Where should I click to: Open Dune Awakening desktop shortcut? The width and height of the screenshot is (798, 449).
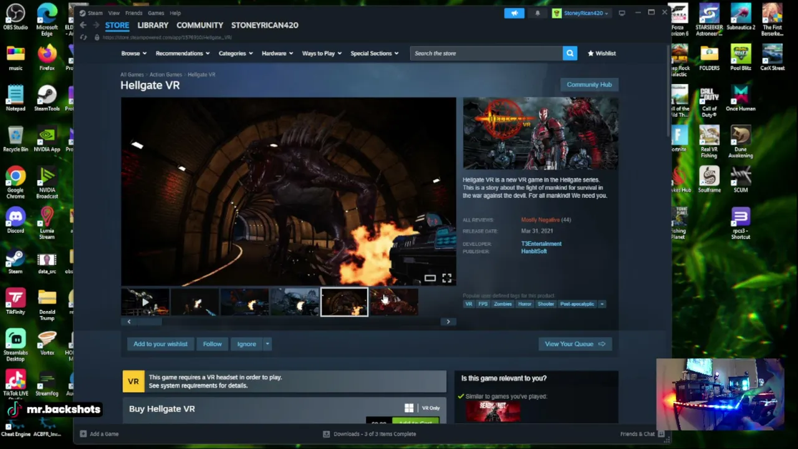click(741, 142)
